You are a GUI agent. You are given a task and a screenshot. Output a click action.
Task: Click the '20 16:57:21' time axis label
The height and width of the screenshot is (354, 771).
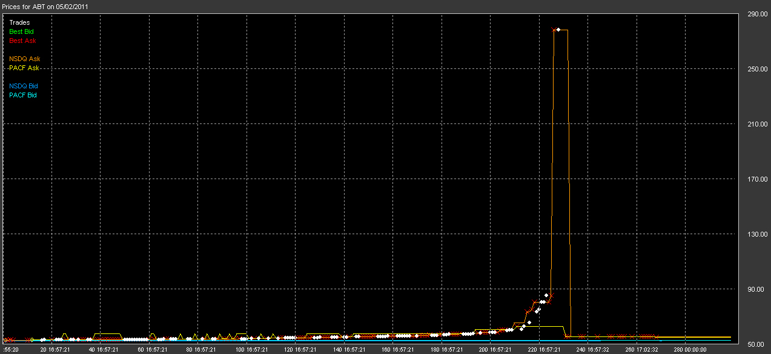pos(55,349)
